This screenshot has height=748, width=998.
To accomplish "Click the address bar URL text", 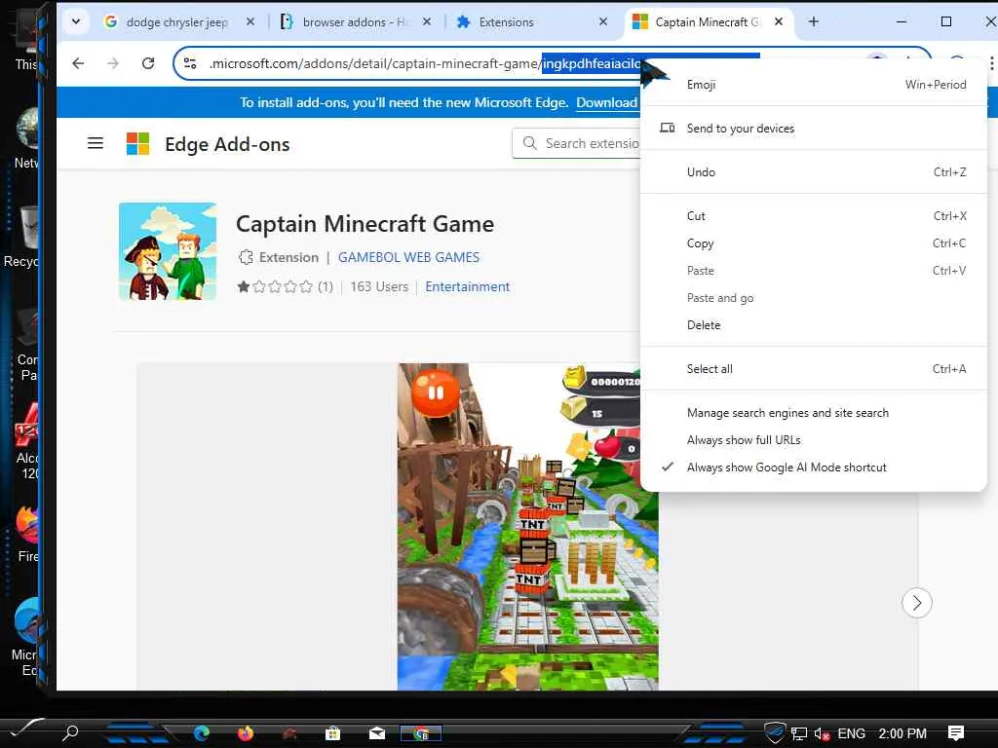I will pos(425,63).
